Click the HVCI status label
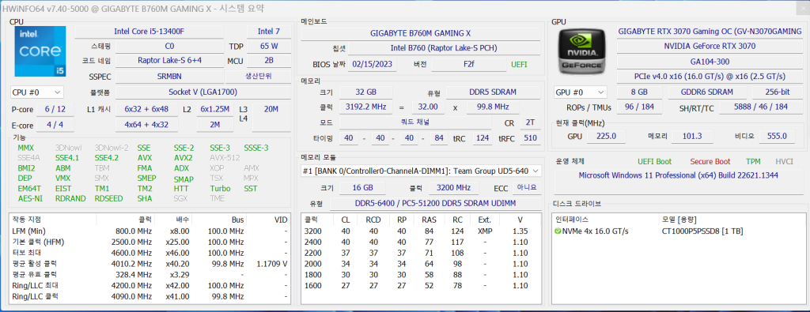 pyautogui.click(x=784, y=161)
